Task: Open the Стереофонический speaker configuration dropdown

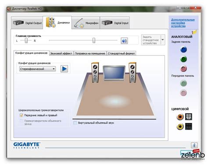Action: coord(37,69)
